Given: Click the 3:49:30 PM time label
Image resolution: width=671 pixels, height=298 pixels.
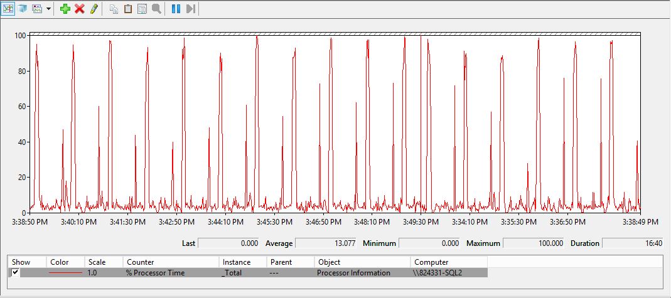Looking at the screenshot, I should tap(421, 222).
